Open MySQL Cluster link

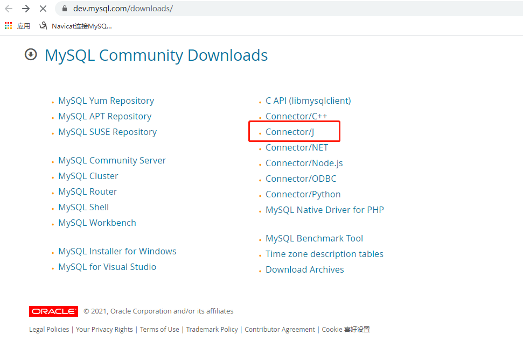click(x=88, y=176)
